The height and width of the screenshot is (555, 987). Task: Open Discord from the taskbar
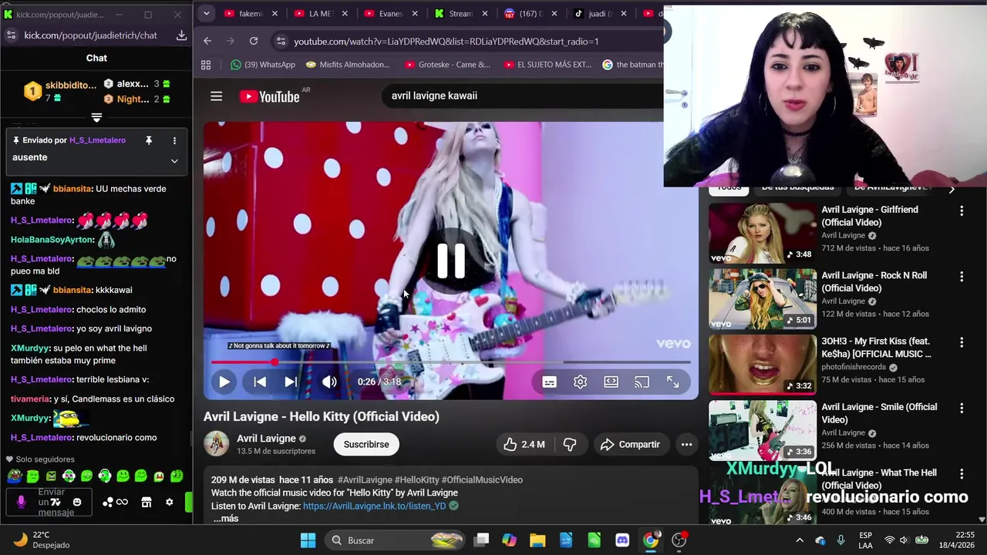(x=622, y=540)
